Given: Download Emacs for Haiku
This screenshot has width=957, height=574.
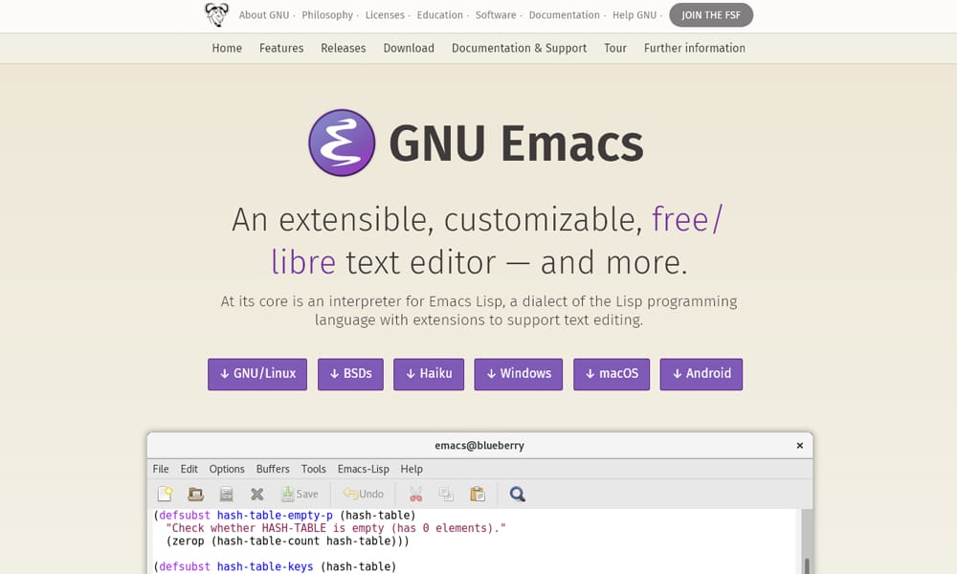Looking at the screenshot, I should 429,374.
